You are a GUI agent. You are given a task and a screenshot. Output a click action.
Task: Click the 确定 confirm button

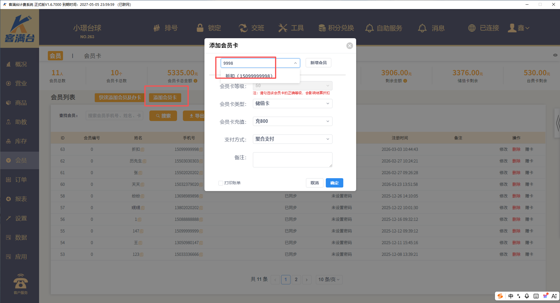tap(334, 183)
